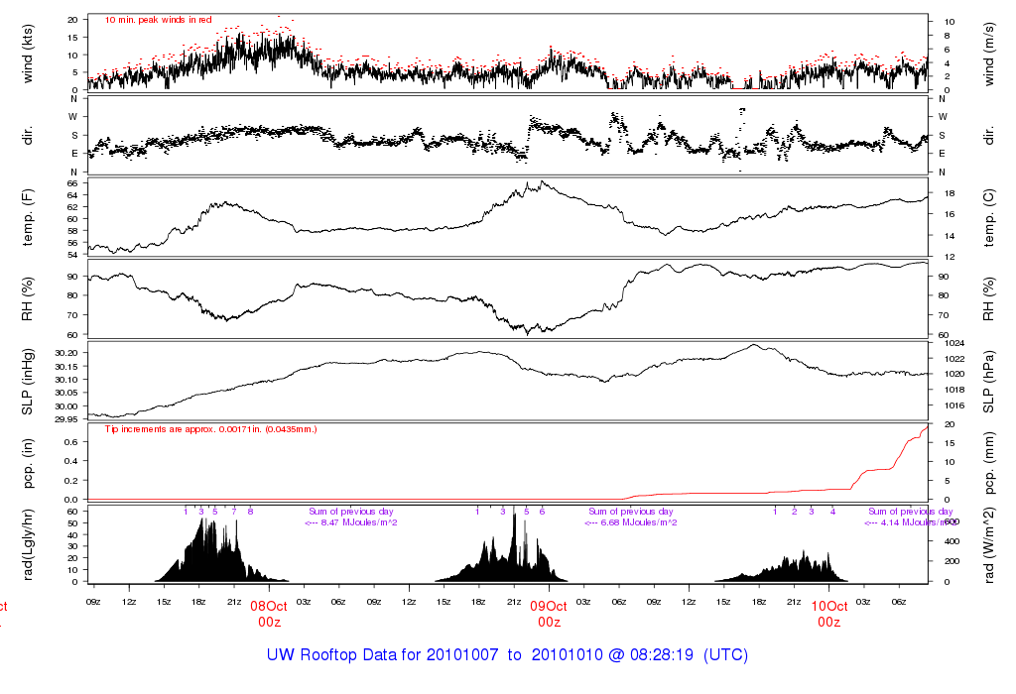The height and width of the screenshot is (694, 1016).
Task: Click the purple hour label "7" above radiation
Action: [x=234, y=512]
